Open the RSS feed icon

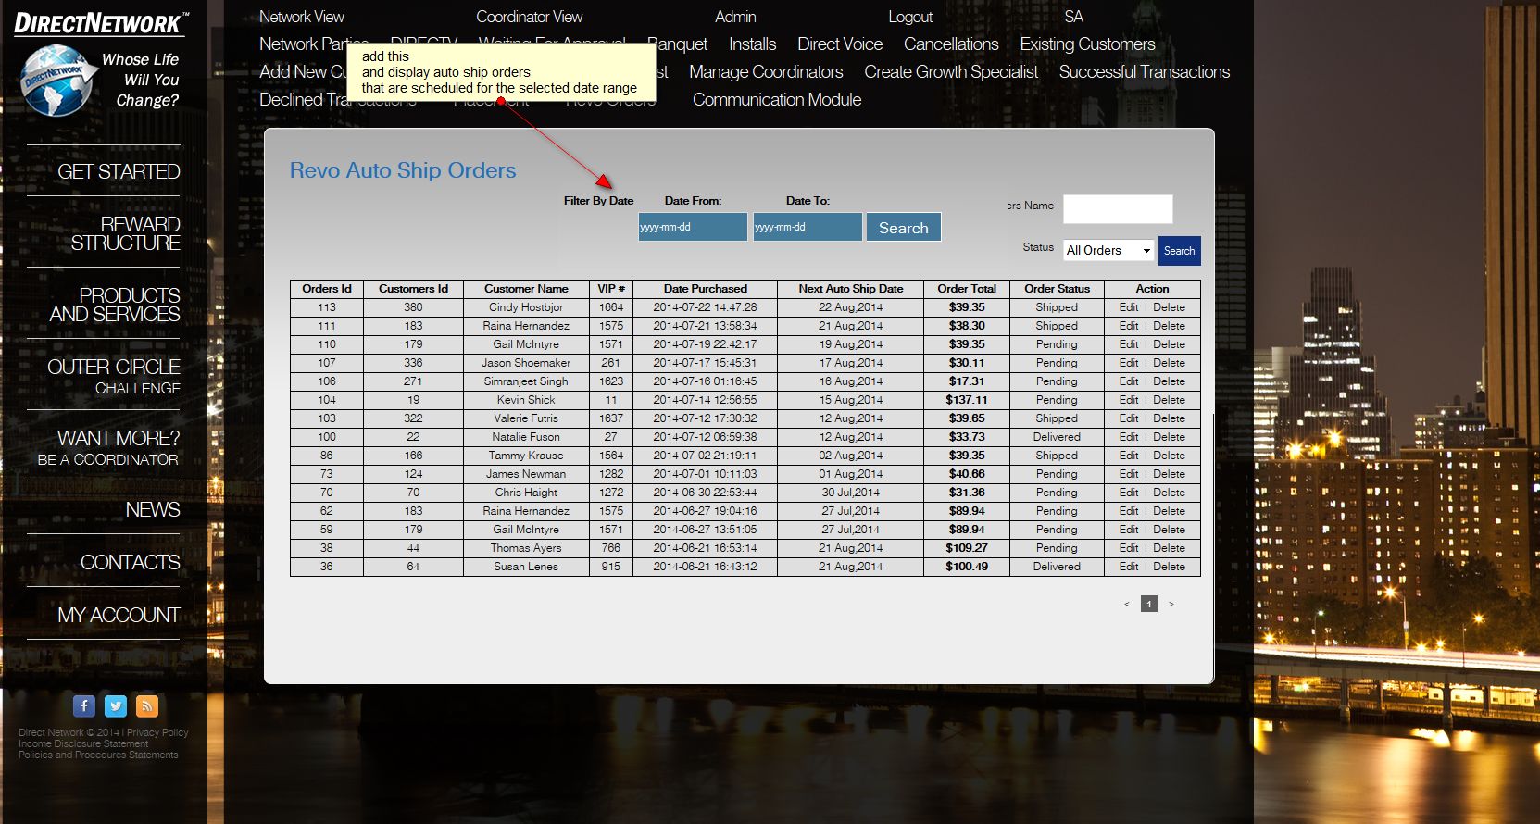[x=147, y=705]
